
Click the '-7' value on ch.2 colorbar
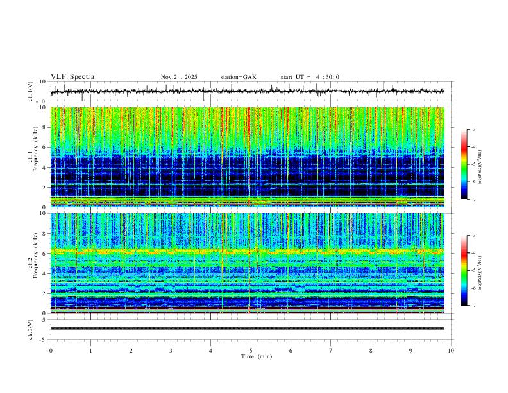pos(473,306)
